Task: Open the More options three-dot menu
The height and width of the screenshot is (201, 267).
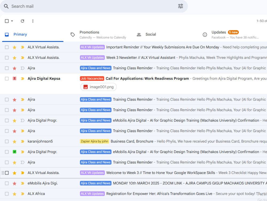Action: 33,21
